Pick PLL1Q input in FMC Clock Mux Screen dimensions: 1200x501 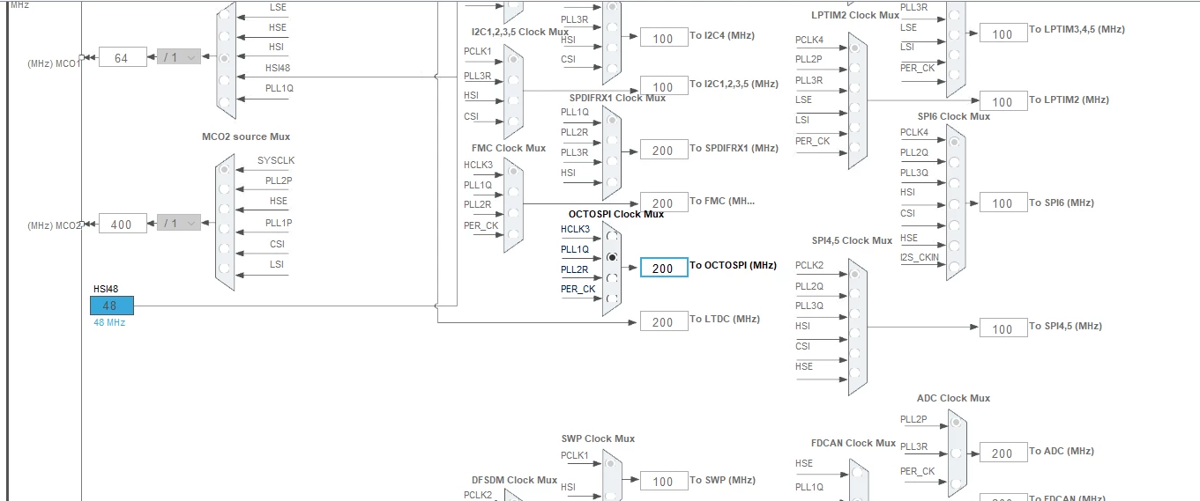513,193
